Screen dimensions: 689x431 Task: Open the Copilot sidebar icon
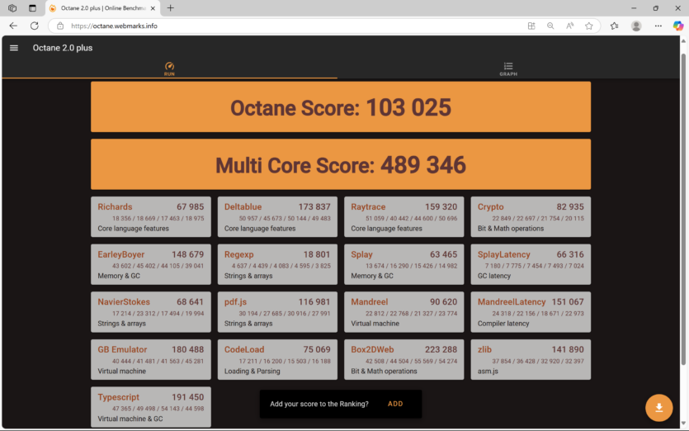tap(678, 26)
